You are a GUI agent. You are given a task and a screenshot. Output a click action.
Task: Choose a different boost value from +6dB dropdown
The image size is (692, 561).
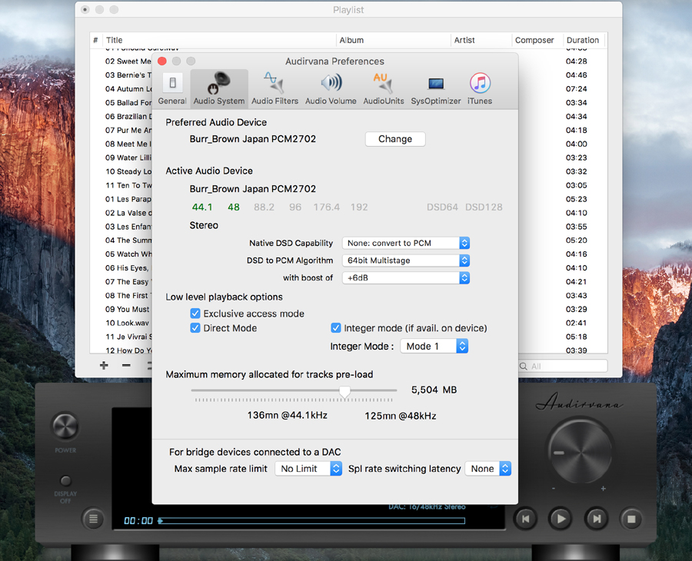tap(405, 278)
